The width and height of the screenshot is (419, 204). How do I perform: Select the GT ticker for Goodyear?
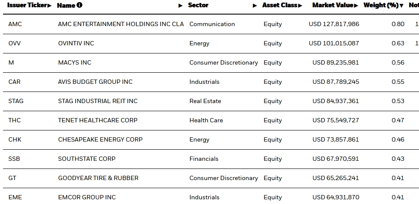12,178
